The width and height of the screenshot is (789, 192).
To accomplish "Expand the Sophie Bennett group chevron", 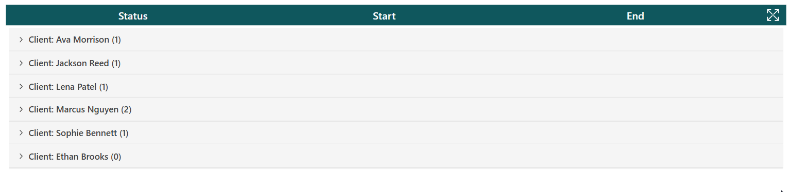I will [x=21, y=133].
